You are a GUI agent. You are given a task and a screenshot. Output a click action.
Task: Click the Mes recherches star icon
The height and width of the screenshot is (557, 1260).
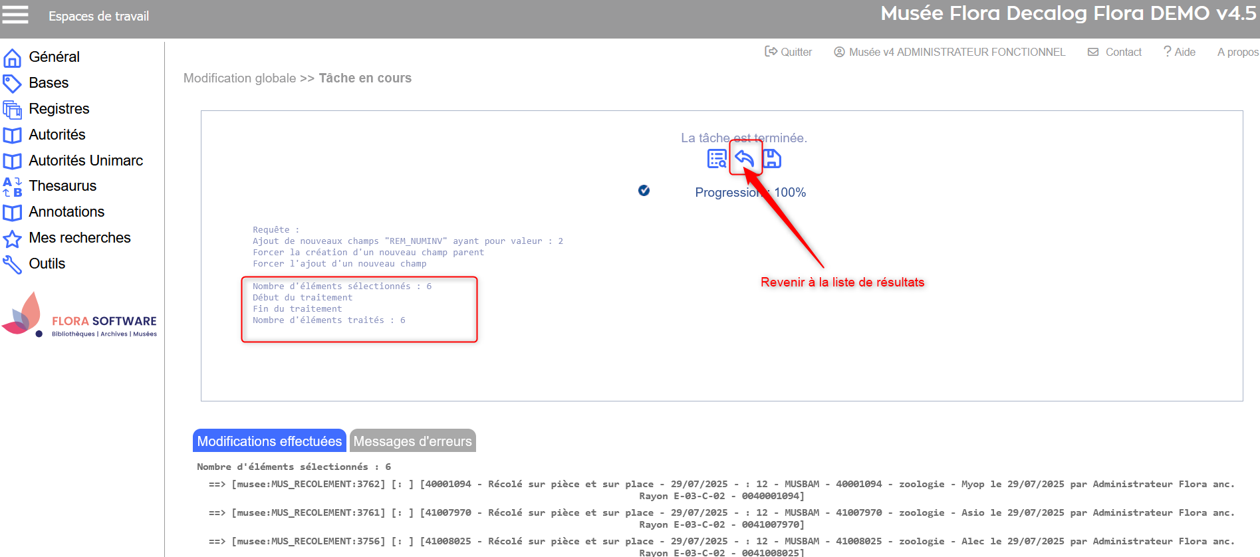(12, 239)
